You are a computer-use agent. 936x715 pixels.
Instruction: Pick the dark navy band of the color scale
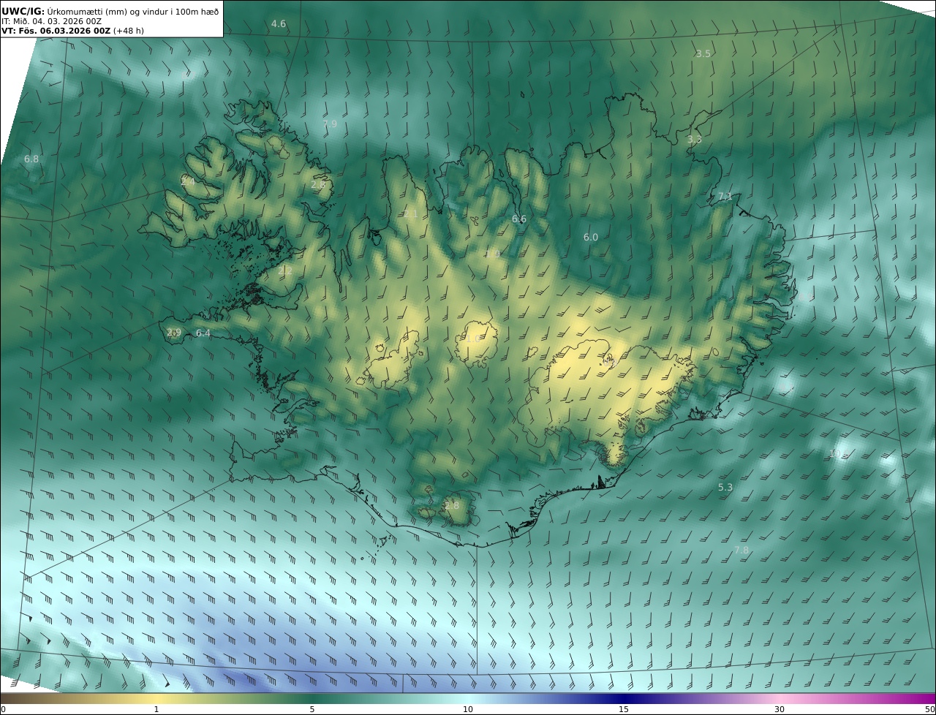[x=624, y=698]
